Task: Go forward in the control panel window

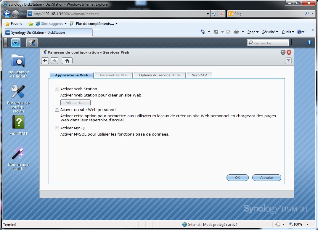Action: (x=54, y=61)
